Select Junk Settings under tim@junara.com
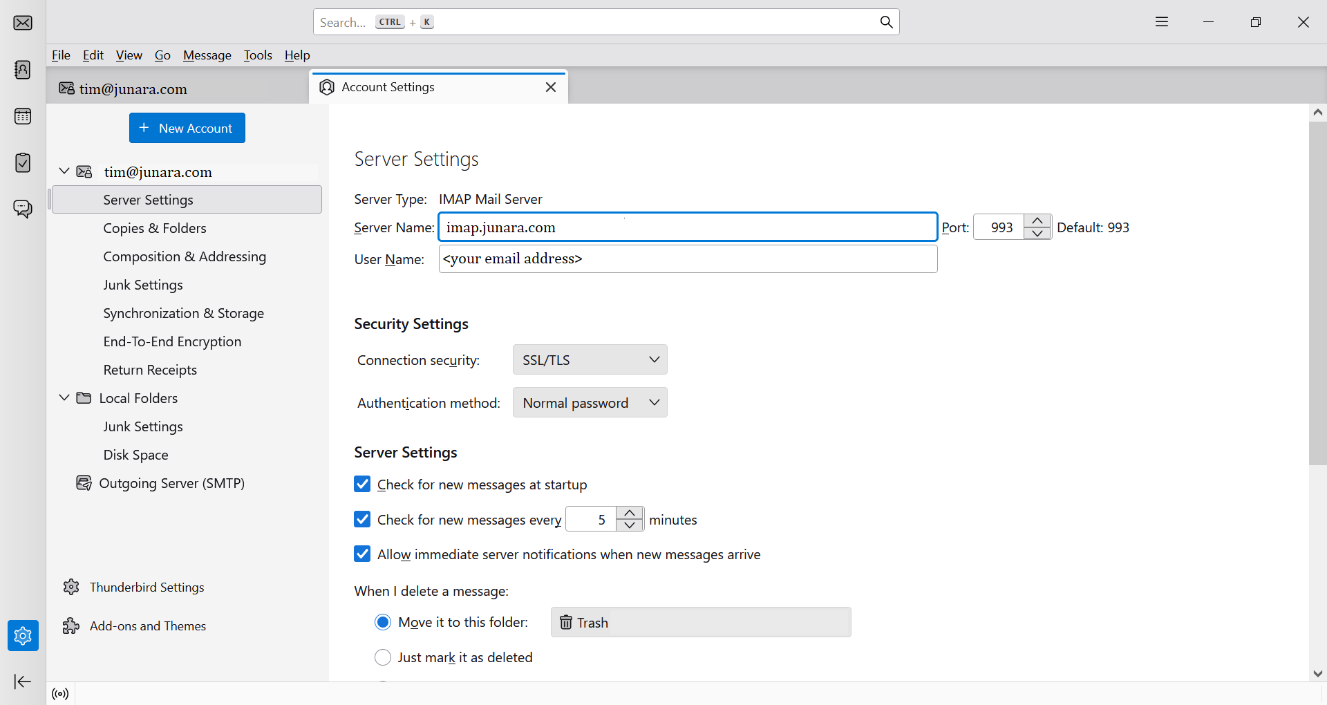Viewport: 1327px width, 705px height. click(x=187, y=285)
